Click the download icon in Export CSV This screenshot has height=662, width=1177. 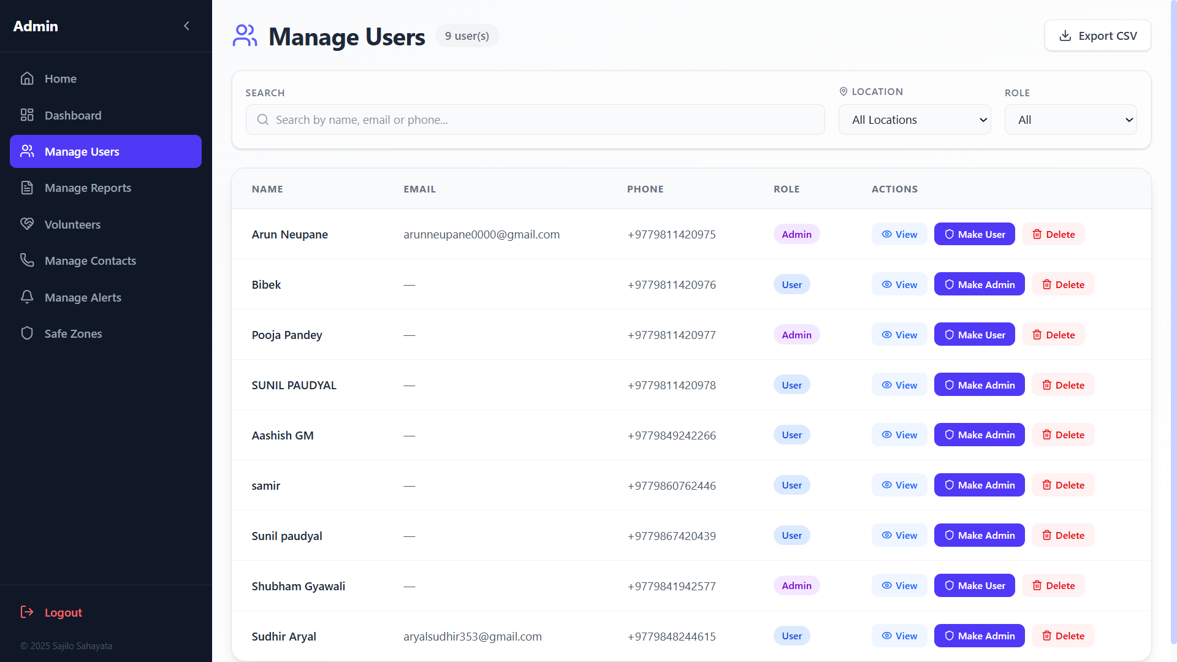(1065, 36)
